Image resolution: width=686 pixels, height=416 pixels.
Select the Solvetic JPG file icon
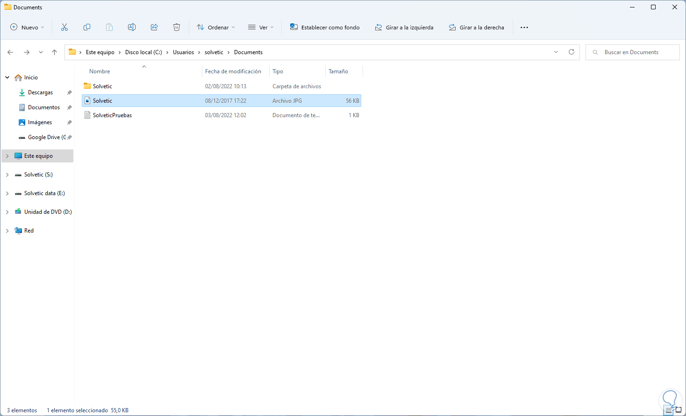click(x=87, y=101)
